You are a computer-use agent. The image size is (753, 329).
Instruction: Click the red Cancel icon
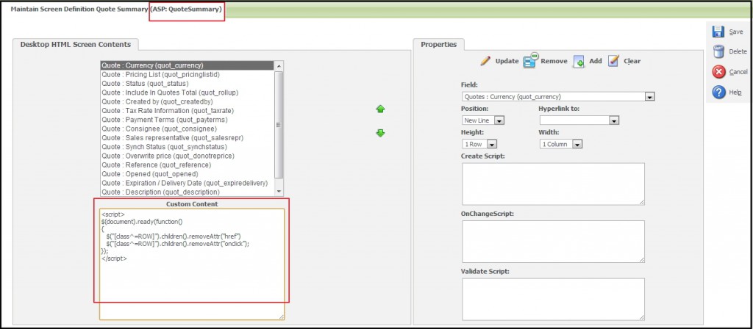tap(718, 72)
